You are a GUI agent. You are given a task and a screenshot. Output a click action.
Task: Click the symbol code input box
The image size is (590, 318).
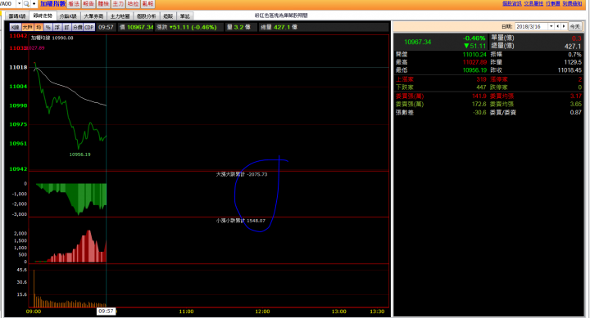click(7, 4)
